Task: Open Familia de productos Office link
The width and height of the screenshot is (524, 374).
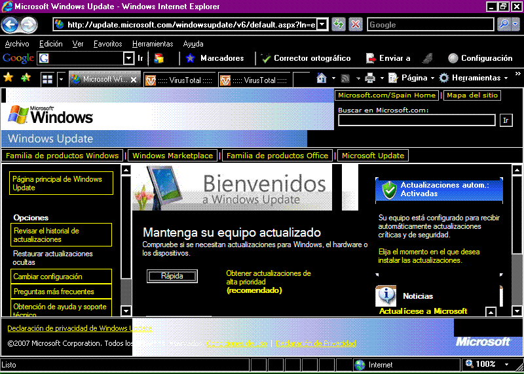Action: tap(277, 156)
